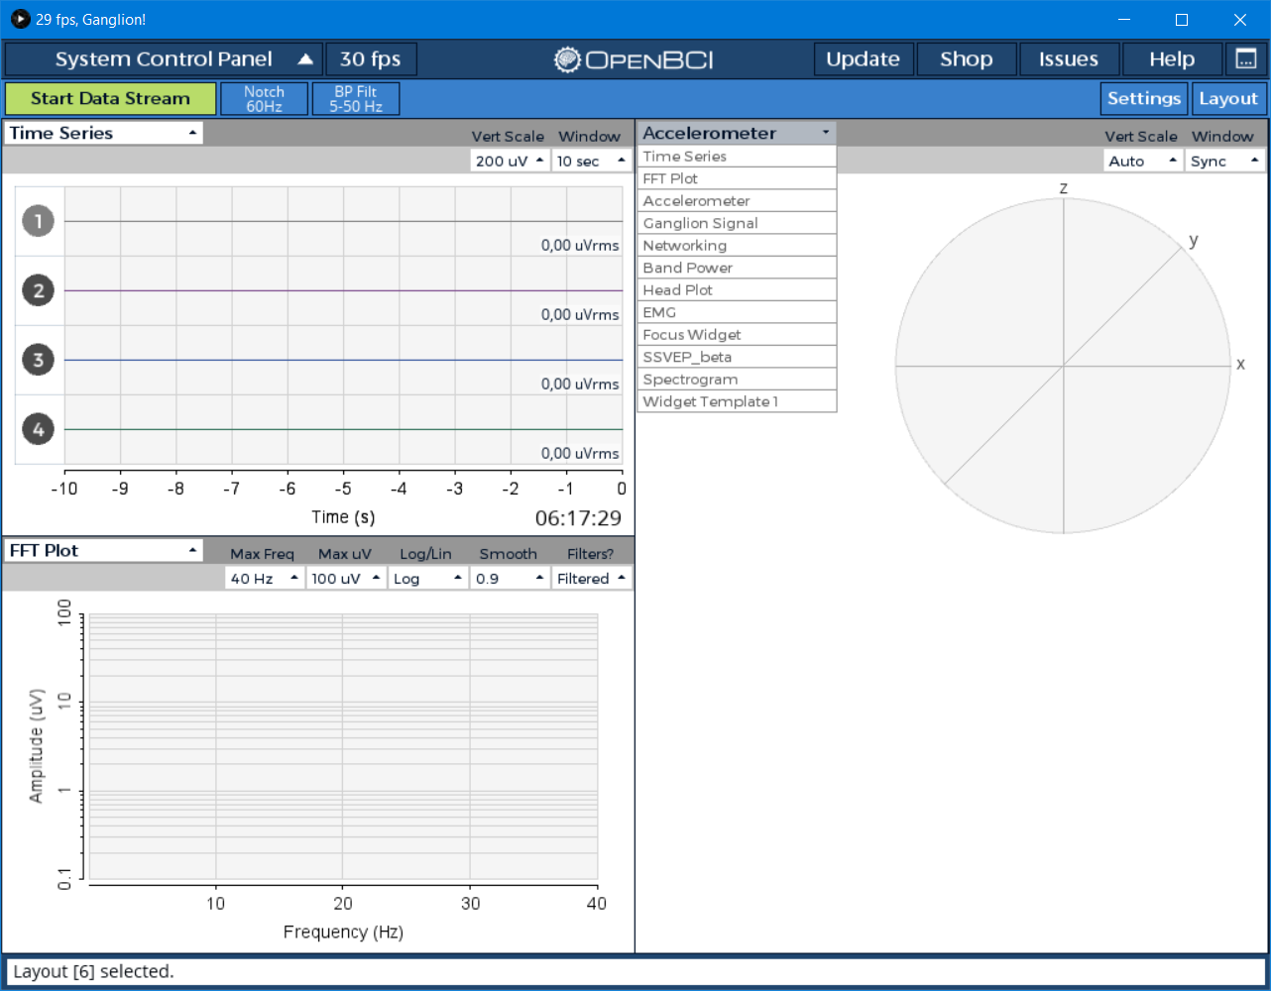
Task: Click the play icon in the title bar
Action: coord(19,19)
